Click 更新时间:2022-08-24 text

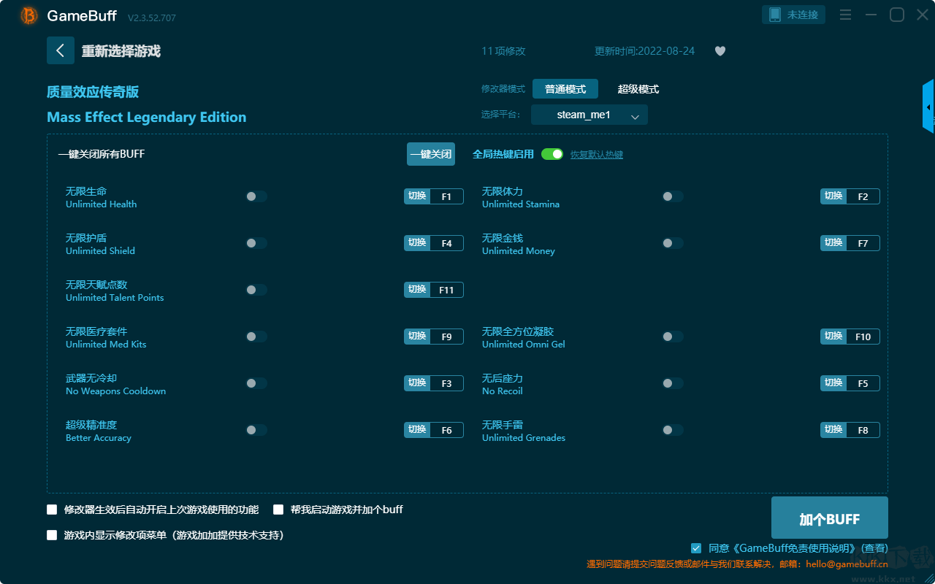click(x=645, y=51)
